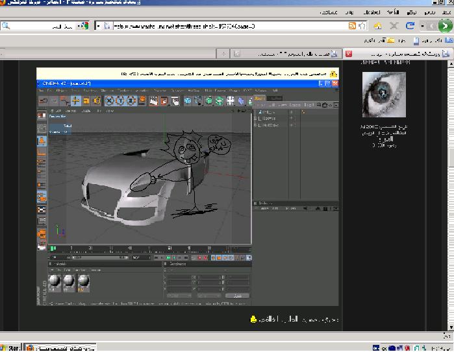Expand the second object in the Object Manager tree
The width and height of the screenshot is (454, 352).
256,119
